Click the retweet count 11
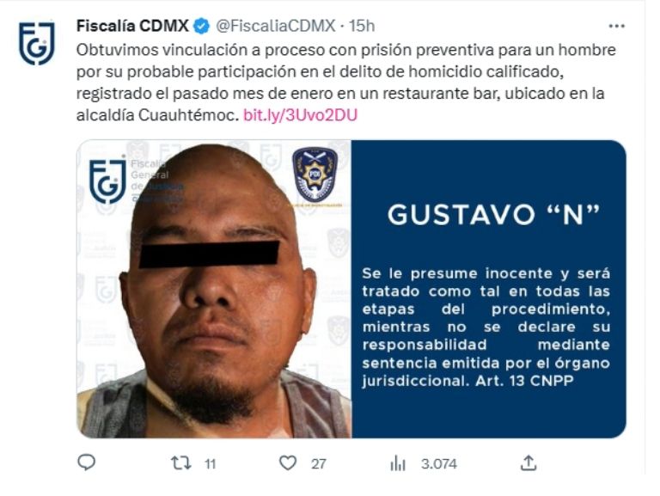 (x=210, y=464)
